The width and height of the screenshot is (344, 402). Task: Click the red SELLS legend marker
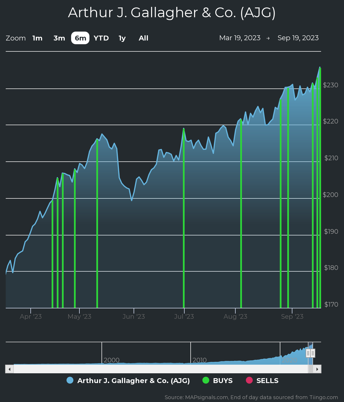pyautogui.click(x=249, y=380)
